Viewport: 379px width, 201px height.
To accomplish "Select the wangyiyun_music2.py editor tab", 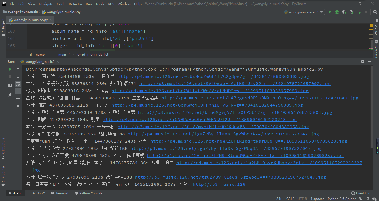I will click(31, 20).
